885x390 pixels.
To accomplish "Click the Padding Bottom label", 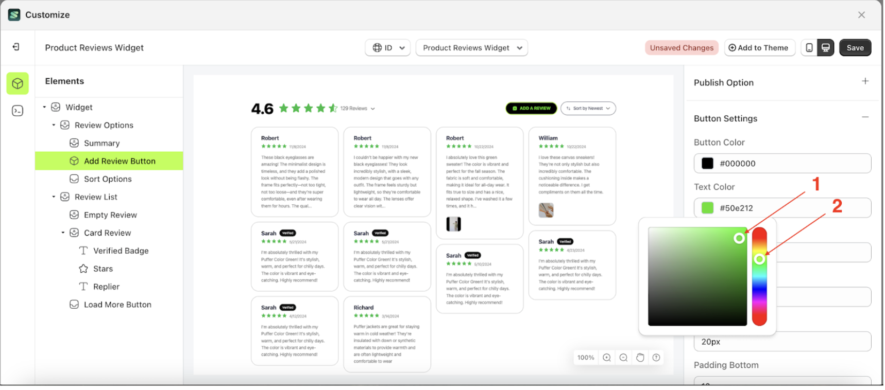I will [x=726, y=365].
